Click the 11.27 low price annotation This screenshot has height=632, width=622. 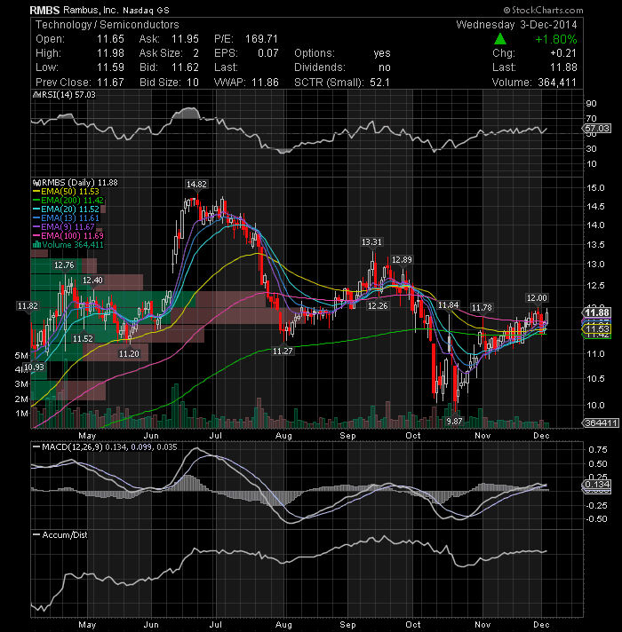[283, 352]
